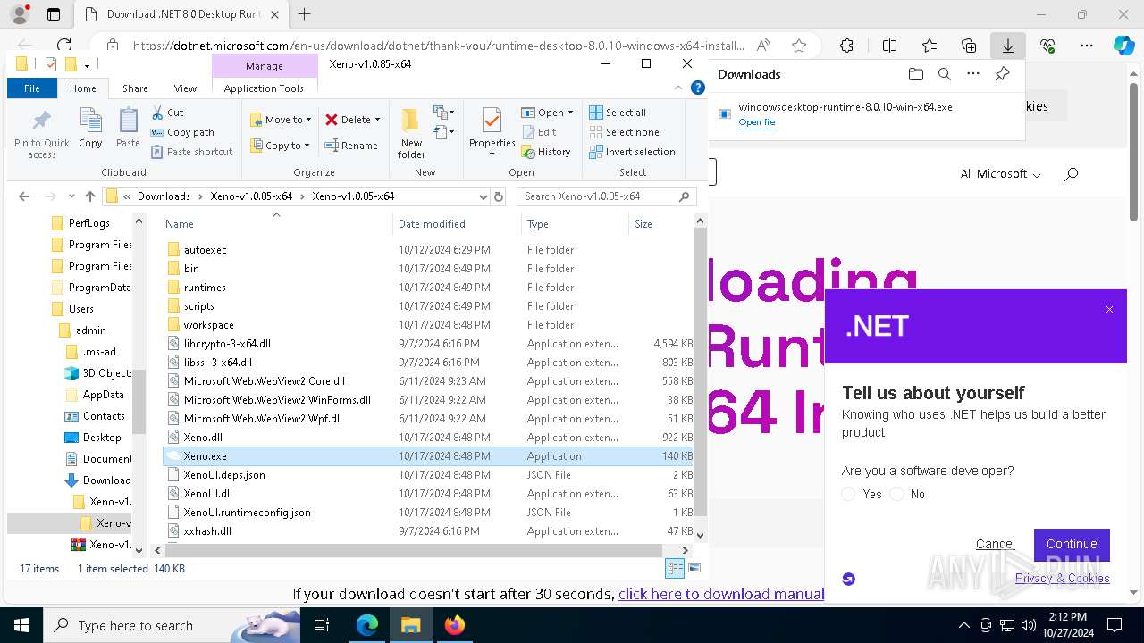1144x643 pixels.
Task: Click Paste shortcut in ribbon
Action: point(191,152)
